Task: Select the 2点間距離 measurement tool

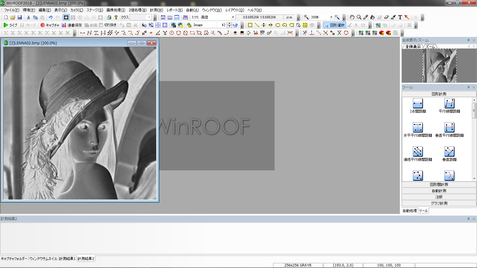Action: [x=418, y=106]
